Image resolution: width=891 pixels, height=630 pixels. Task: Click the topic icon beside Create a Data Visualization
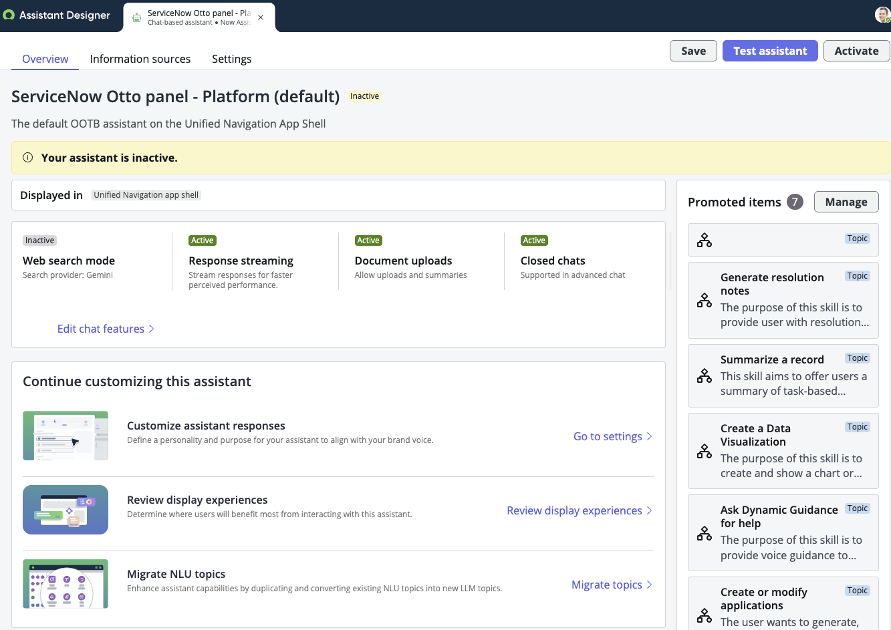[x=705, y=451]
